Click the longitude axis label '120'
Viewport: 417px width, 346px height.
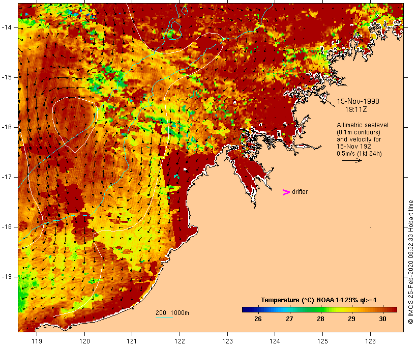tap(84, 341)
